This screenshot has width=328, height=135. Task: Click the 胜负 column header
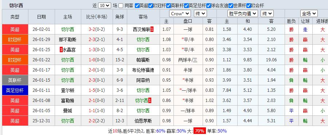coord(292,21)
